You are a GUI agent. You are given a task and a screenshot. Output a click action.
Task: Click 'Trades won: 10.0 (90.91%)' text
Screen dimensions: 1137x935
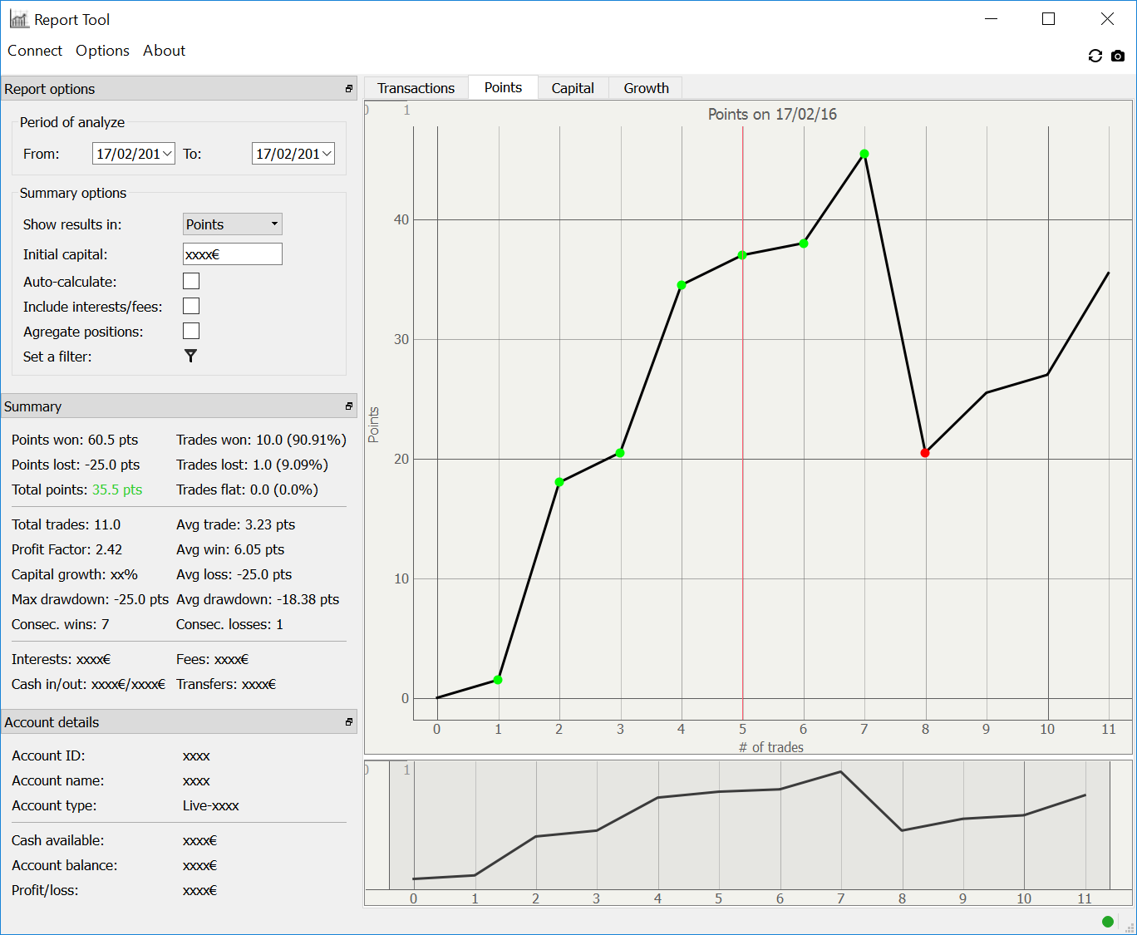[x=261, y=440]
